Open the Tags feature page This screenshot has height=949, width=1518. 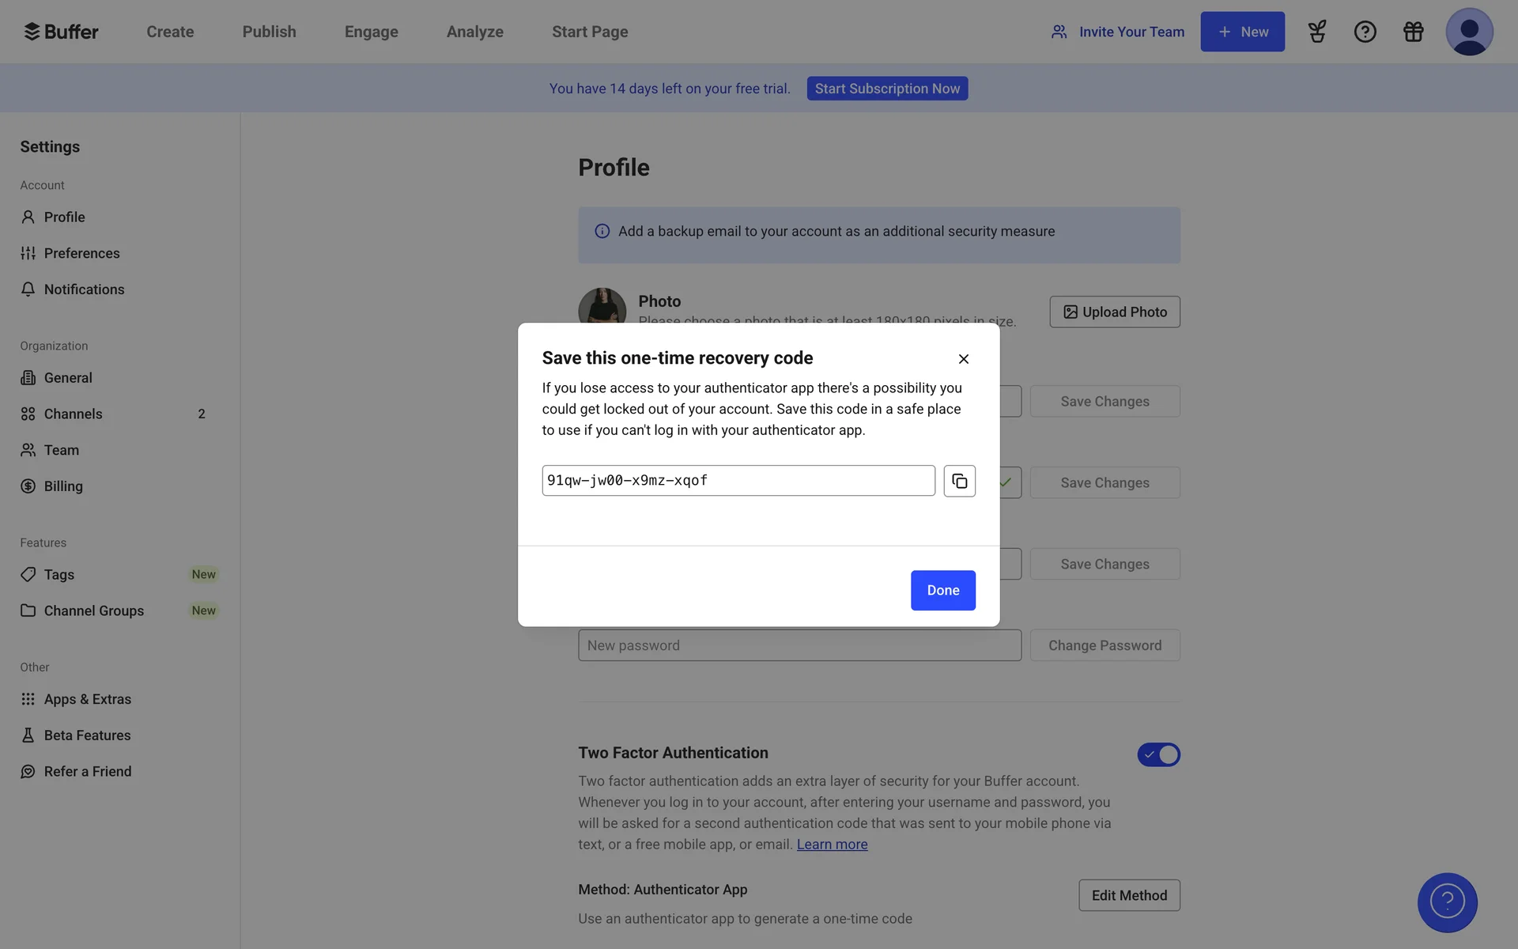tap(59, 575)
